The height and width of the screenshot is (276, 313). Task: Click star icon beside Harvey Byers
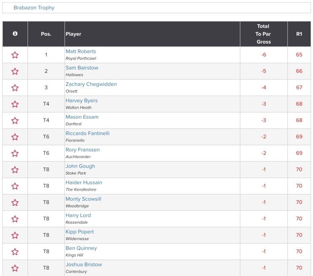[15, 104]
